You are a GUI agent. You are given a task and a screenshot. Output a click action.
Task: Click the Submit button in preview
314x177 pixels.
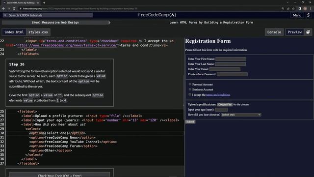pos(190,122)
